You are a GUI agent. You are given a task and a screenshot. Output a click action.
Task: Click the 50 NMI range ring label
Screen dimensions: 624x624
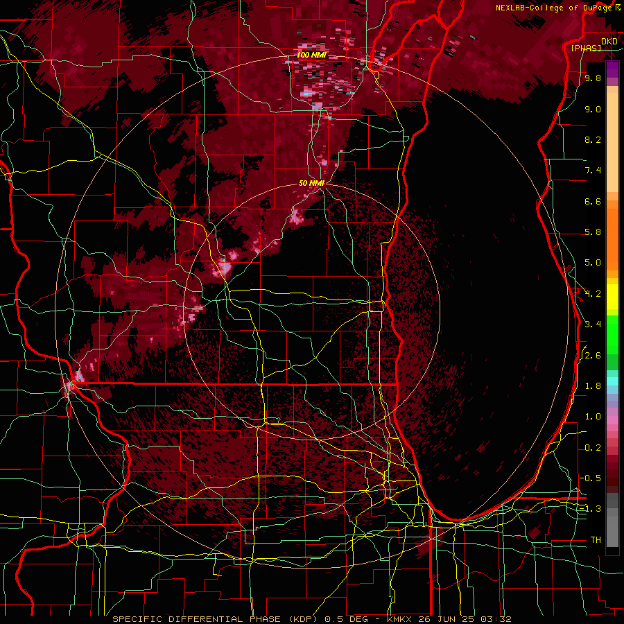click(311, 183)
